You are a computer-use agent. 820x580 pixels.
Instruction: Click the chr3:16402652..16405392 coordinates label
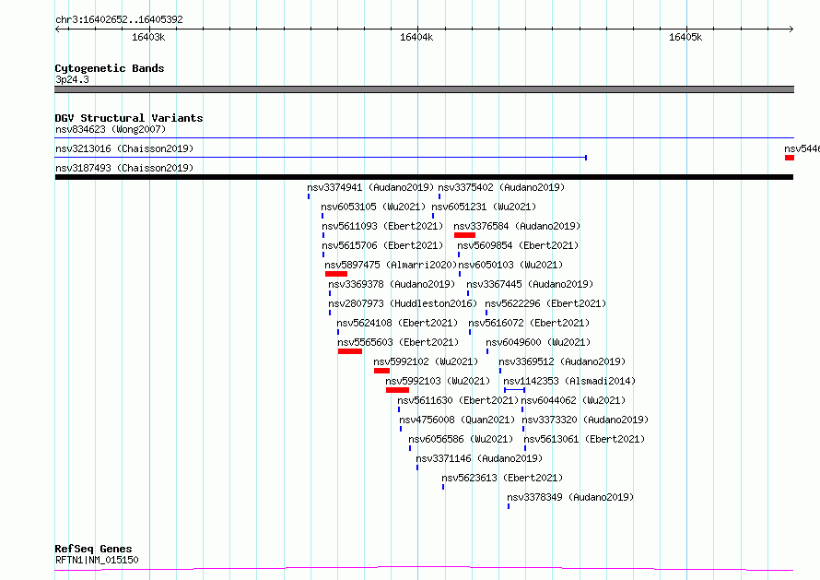(119, 20)
